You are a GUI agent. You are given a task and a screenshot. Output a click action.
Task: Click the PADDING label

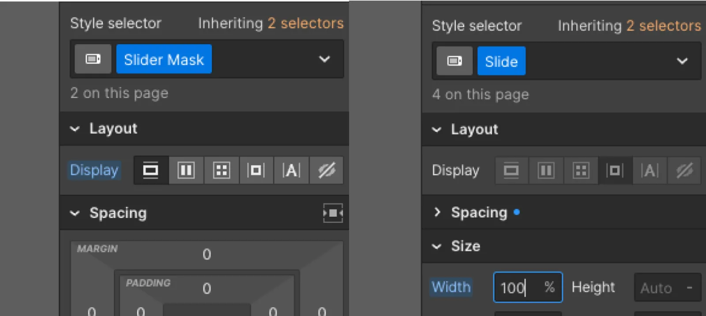click(x=148, y=283)
